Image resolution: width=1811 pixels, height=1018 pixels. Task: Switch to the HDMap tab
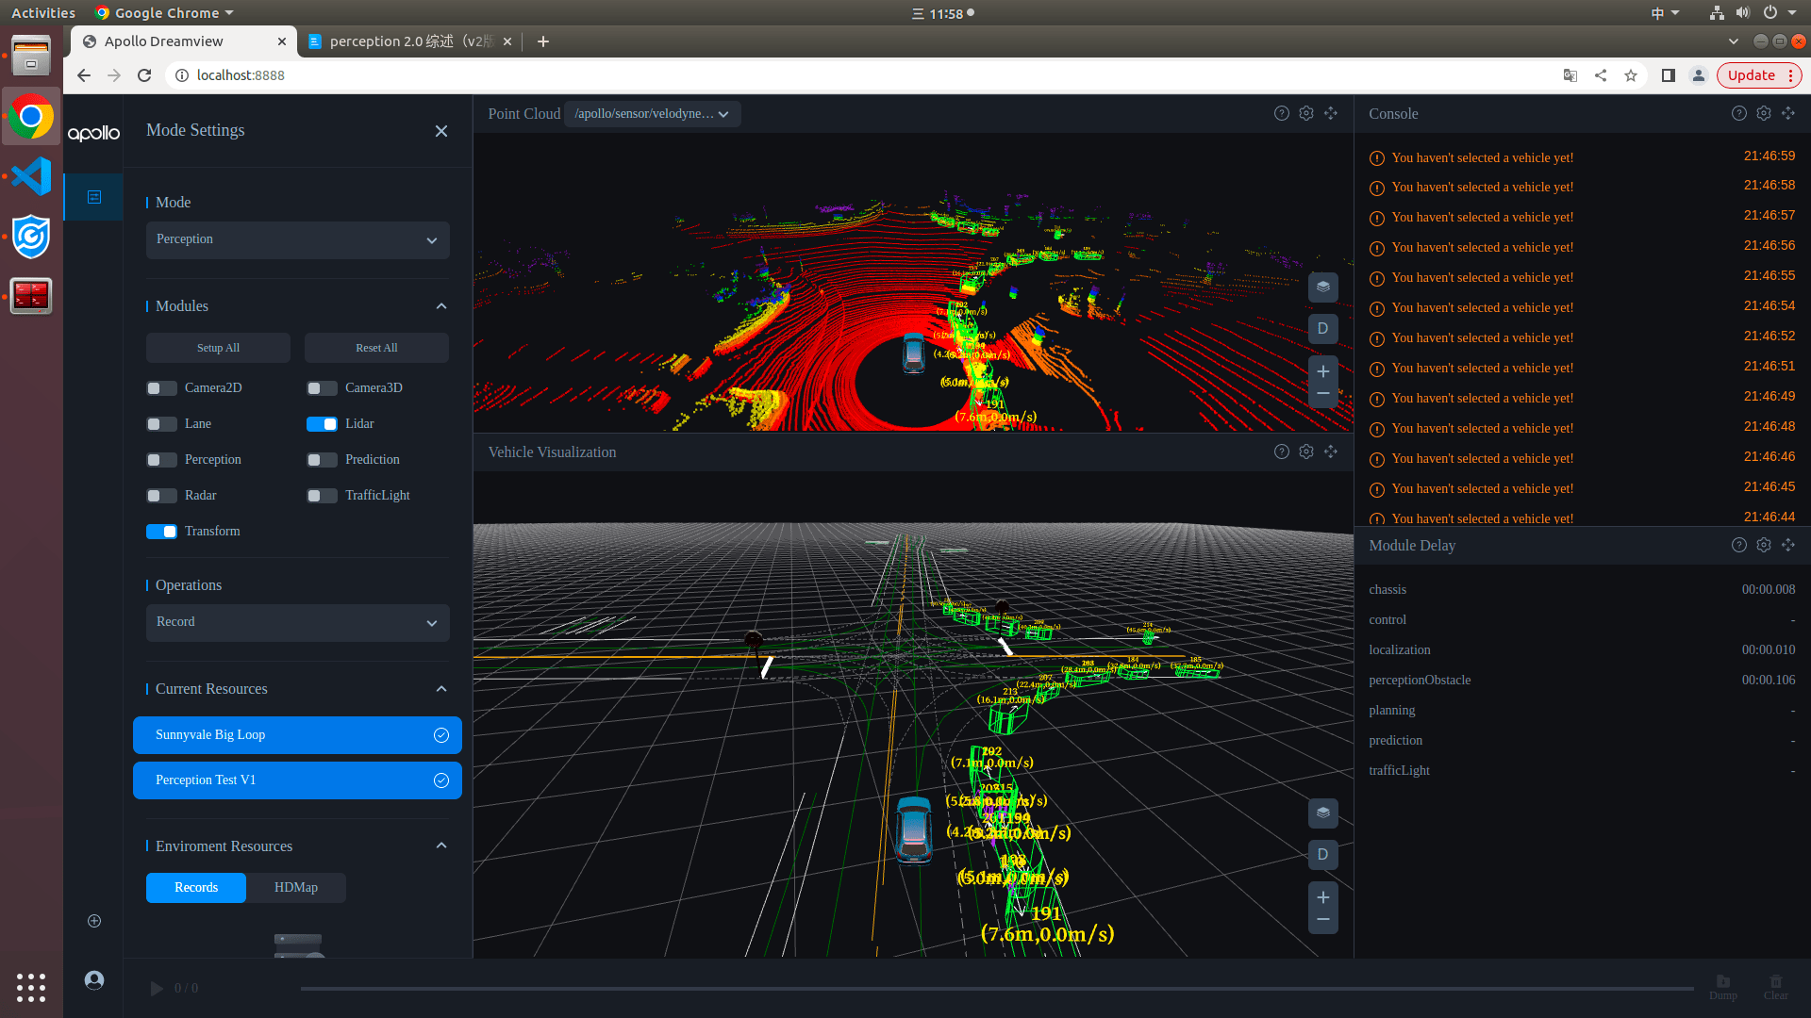pyautogui.click(x=295, y=888)
